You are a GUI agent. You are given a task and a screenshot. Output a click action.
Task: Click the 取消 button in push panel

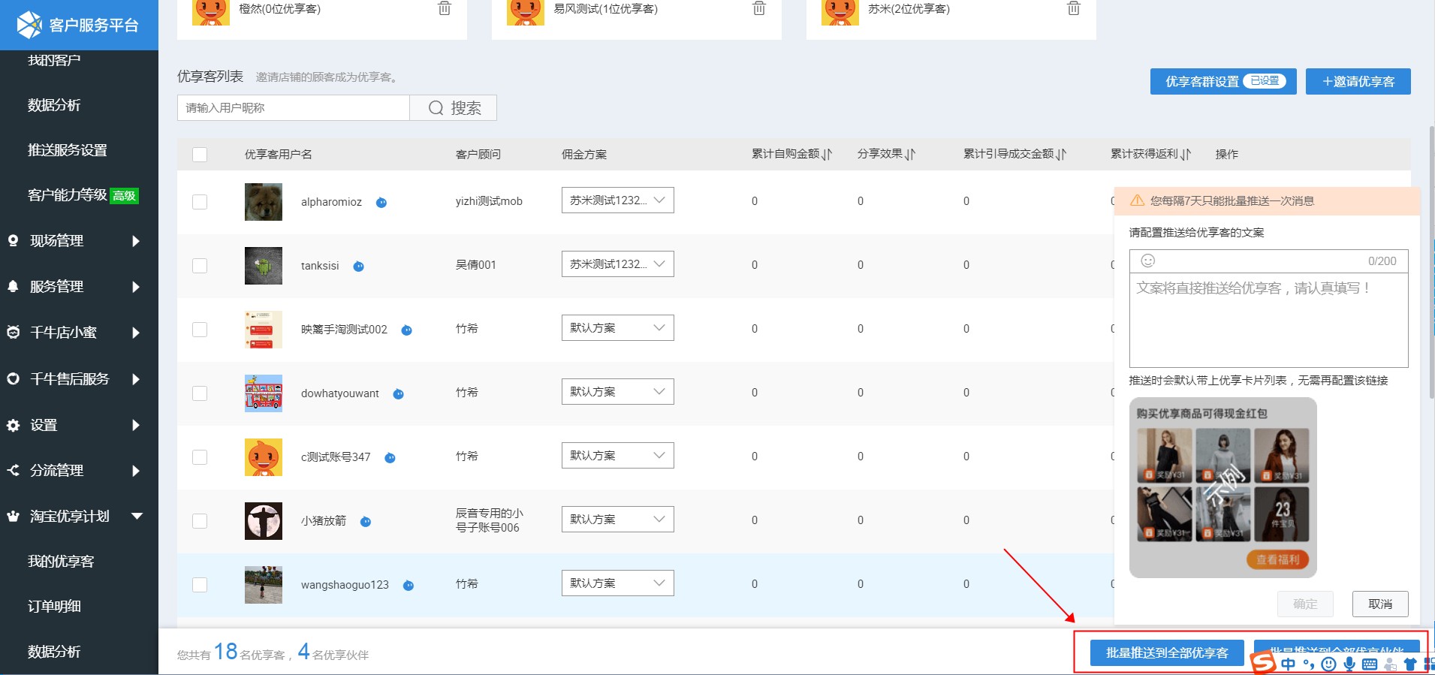[x=1379, y=604]
